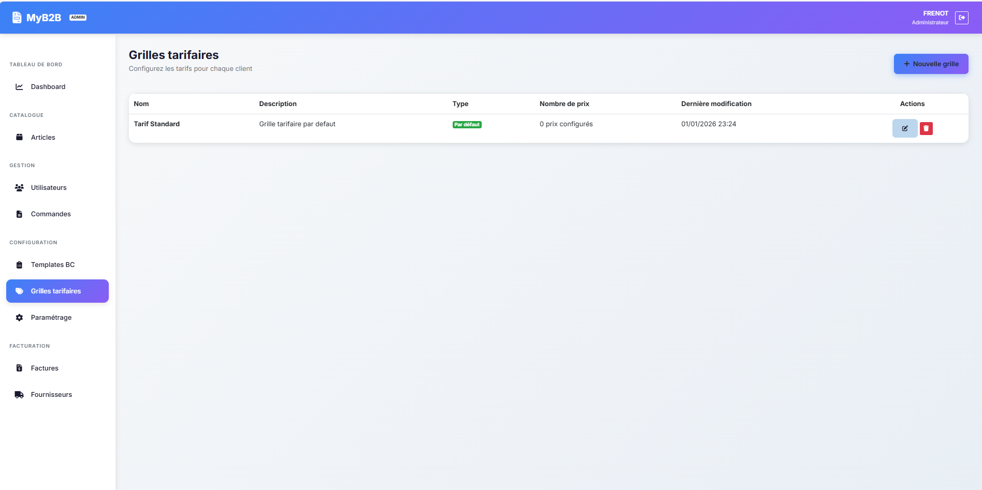
Task: Click the Dernière modification column header
Action: point(716,104)
